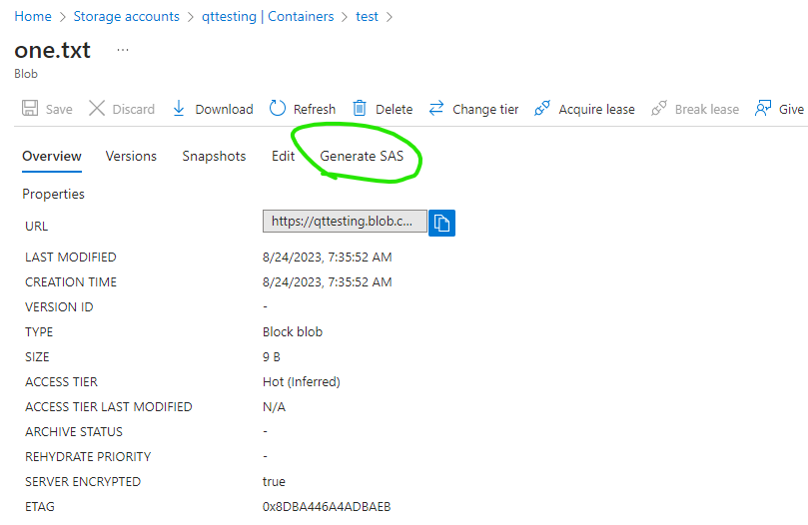Click the Download button label
The image size is (808, 525).
point(224,109)
